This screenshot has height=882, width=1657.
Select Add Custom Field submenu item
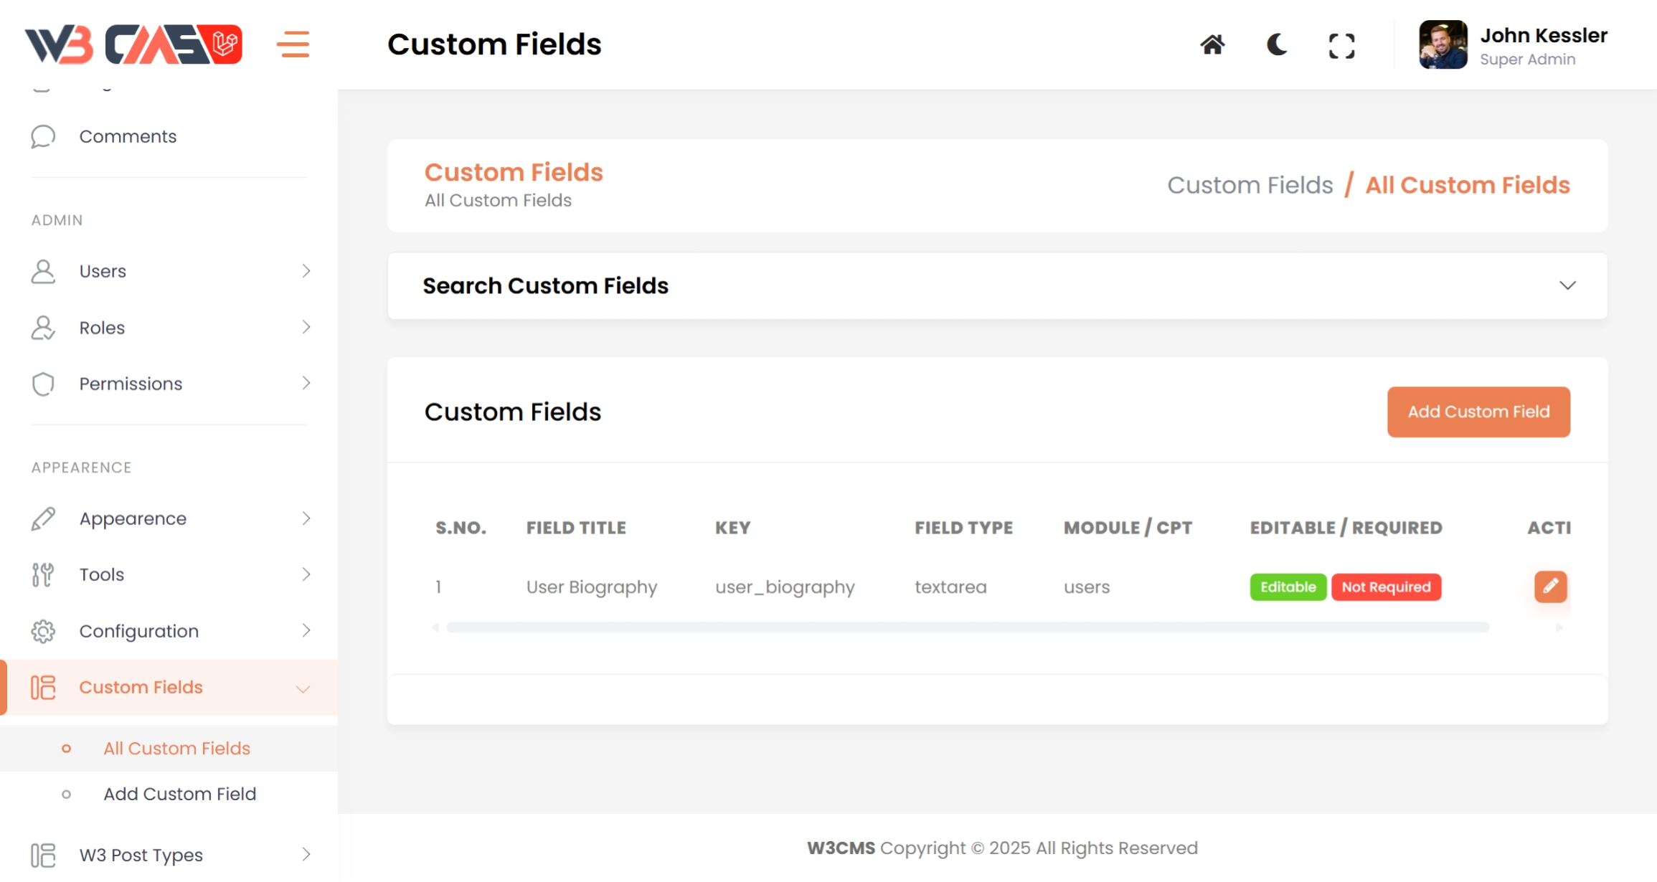[x=179, y=794]
